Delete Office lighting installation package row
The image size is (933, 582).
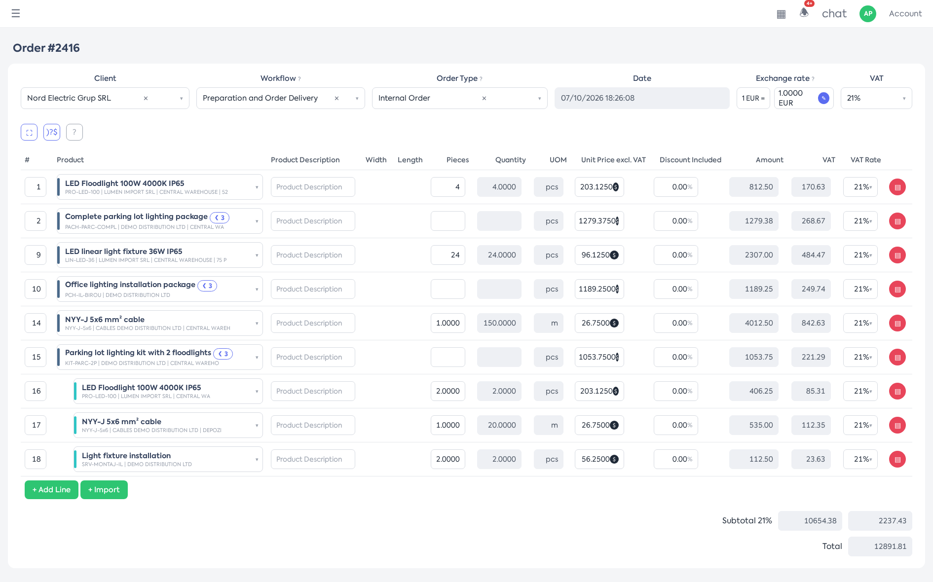897,289
